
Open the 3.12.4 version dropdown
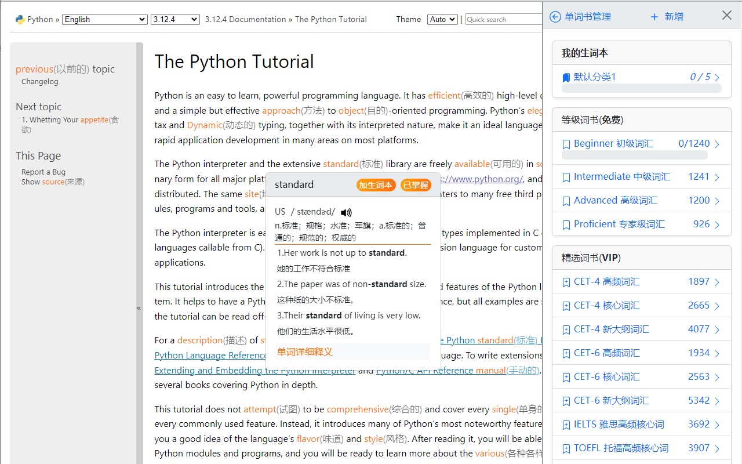tap(175, 19)
